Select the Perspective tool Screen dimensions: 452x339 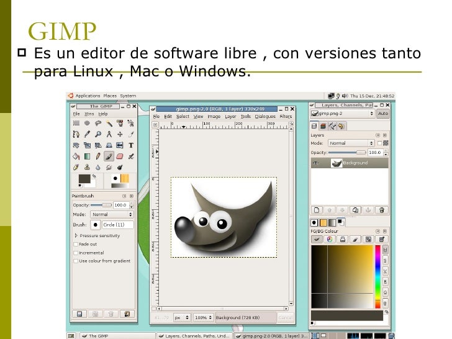pyautogui.click(x=109, y=145)
